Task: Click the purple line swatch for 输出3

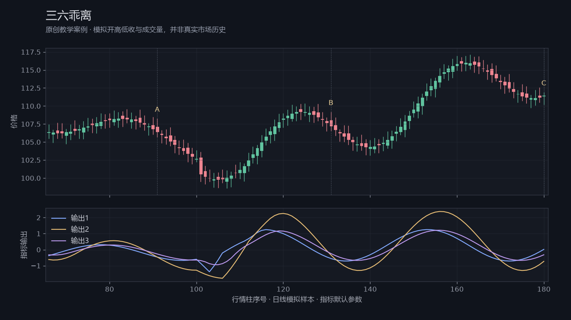Action: [x=58, y=241]
